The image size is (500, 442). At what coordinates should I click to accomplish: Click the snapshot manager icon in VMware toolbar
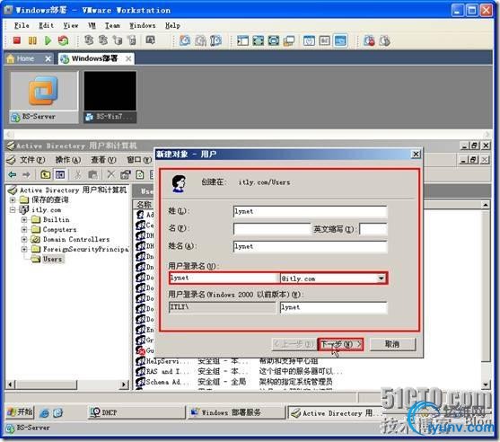point(215,40)
